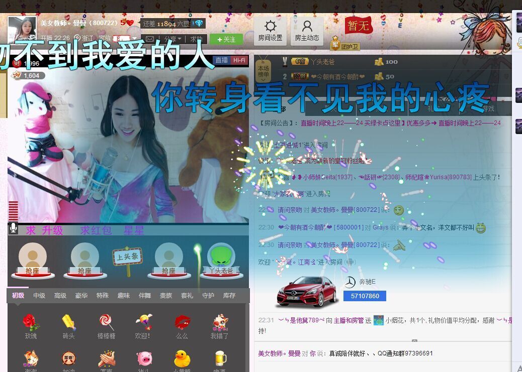Screen dimensions: 522x372
Task: Click the 团护卫 guard badge
Action: pos(345,45)
